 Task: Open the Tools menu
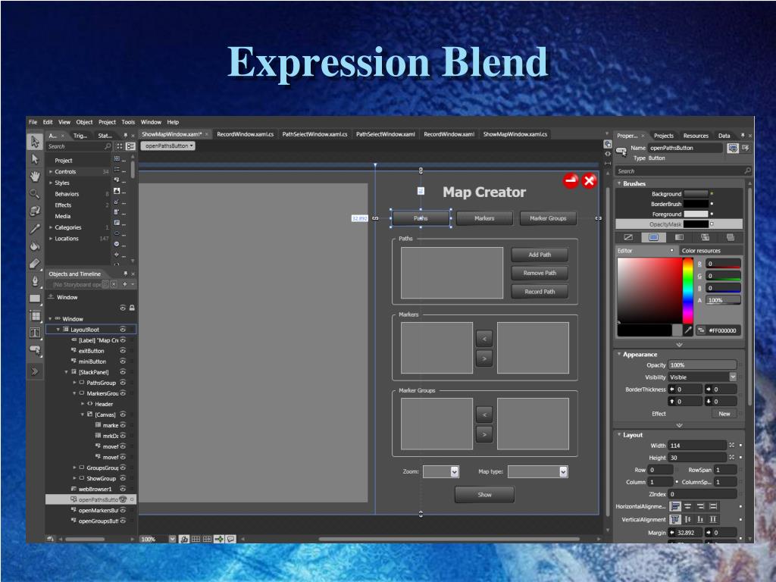click(x=128, y=122)
